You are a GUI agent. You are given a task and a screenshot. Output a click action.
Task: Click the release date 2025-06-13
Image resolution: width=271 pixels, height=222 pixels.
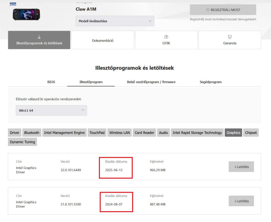click(114, 170)
